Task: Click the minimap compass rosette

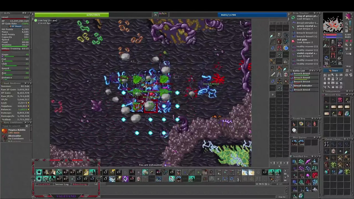Action: click(x=349, y=16)
